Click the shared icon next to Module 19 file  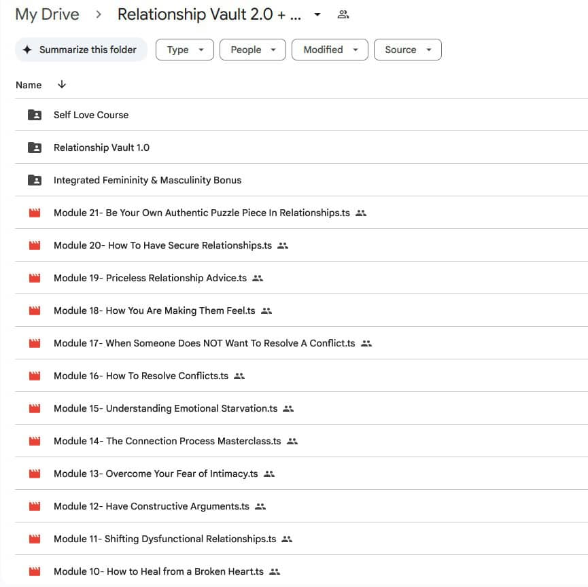258,278
